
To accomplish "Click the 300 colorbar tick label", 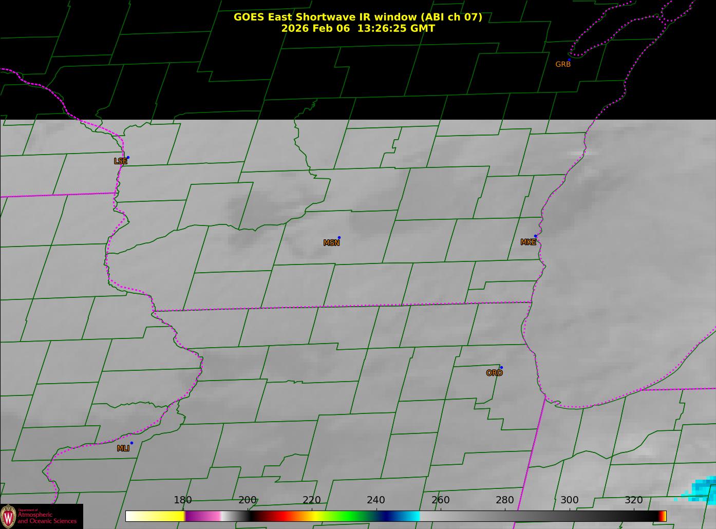I will tap(570, 500).
